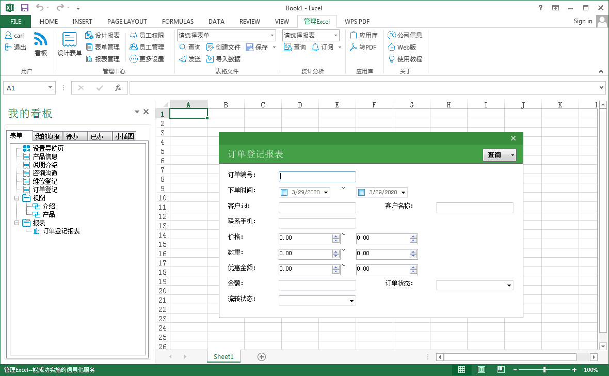Click 导入数据 import data
The image size is (609, 376).
point(223,59)
